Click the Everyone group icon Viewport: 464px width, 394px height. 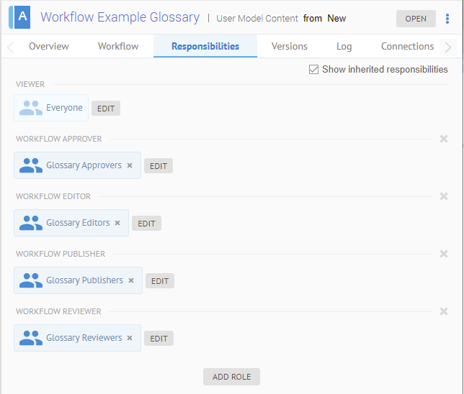point(31,108)
